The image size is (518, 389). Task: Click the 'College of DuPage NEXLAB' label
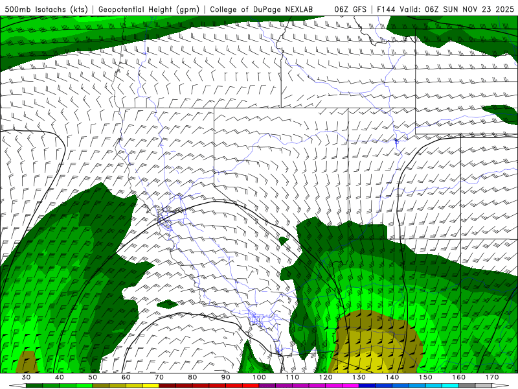click(262, 9)
